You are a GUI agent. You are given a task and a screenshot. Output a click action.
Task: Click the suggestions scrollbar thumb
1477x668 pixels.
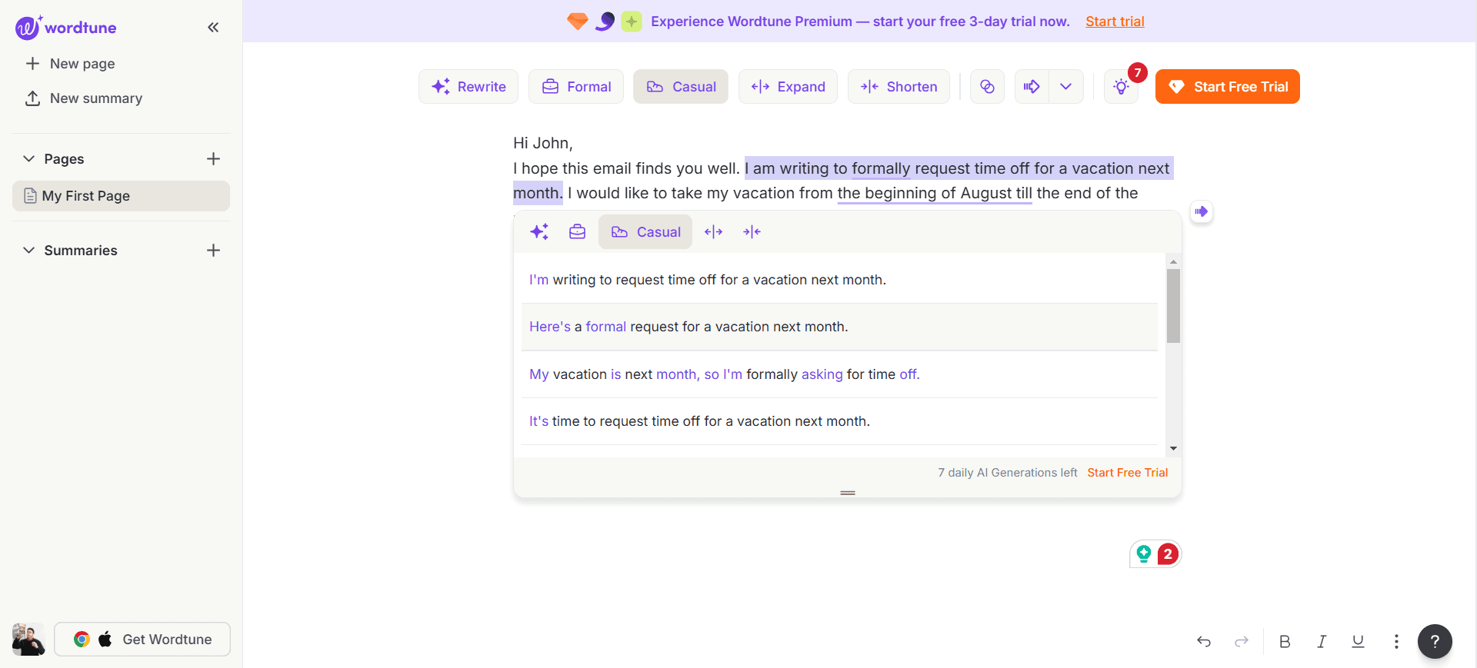(x=1173, y=306)
